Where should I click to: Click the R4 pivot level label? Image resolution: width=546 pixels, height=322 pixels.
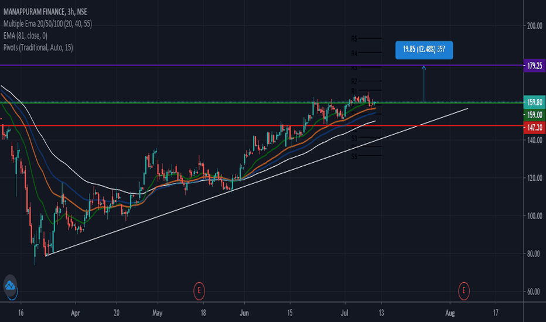tap(354, 54)
